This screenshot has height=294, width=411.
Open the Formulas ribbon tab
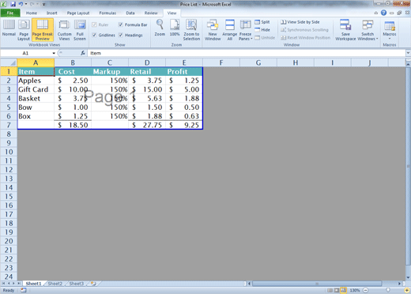(107, 13)
